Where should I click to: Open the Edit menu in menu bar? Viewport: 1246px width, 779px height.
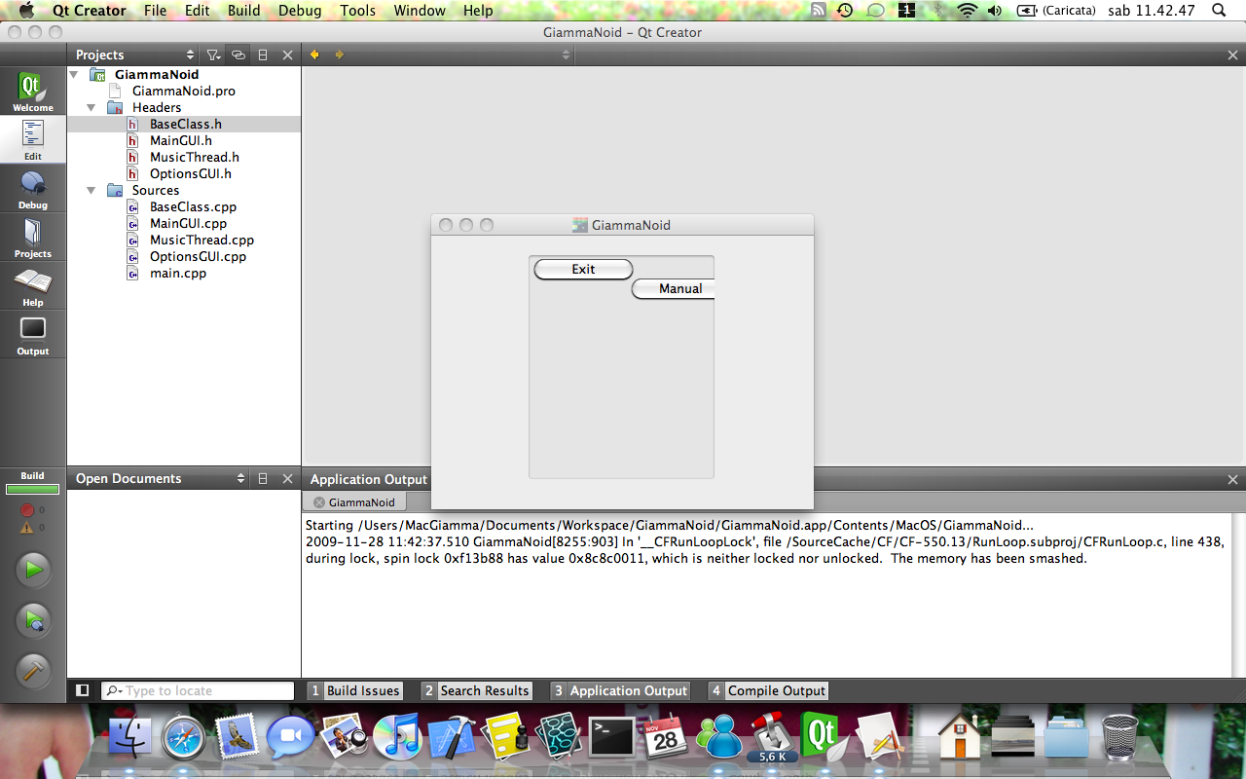(x=198, y=11)
